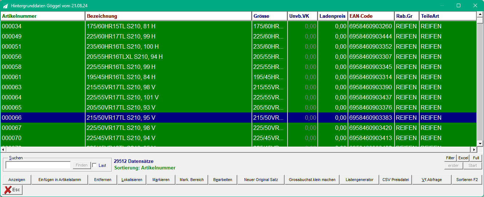This screenshot has height=197, width=484.
Task: Click the Grösse column header
Action: coord(270,16)
